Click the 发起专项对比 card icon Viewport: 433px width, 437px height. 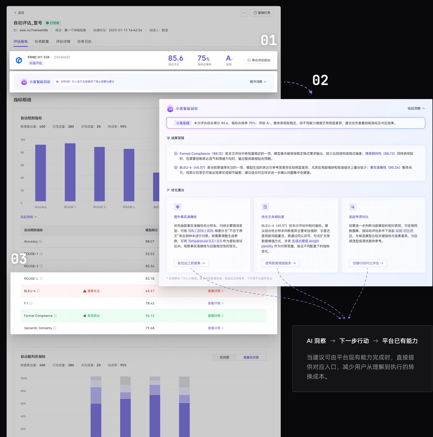click(353, 207)
